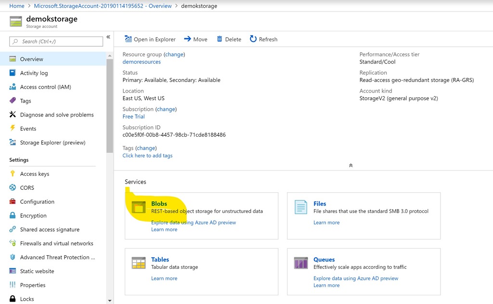Open the Tables service link

click(x=160, y=259)
